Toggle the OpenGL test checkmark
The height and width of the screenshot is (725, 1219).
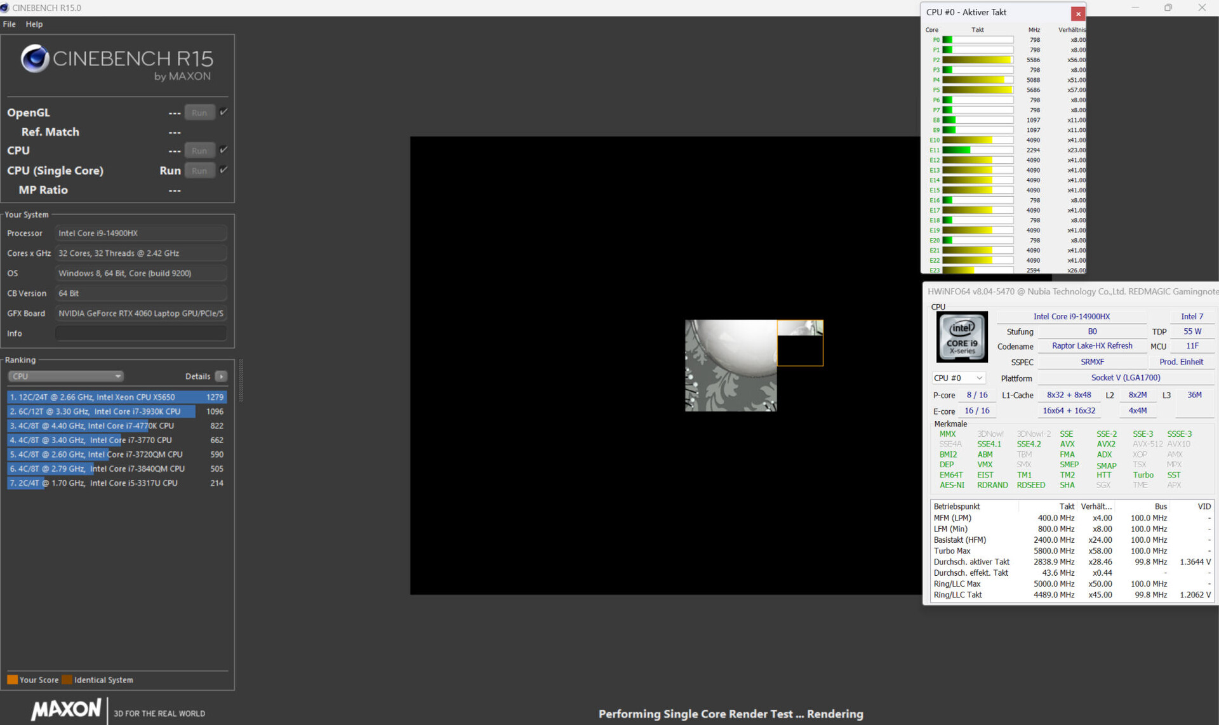223,112
